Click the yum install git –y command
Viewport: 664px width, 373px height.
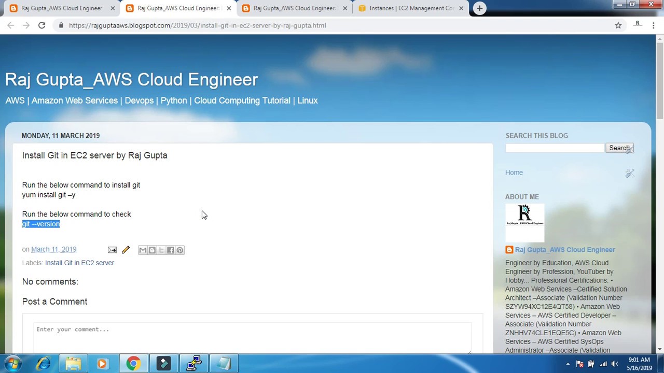pyautogui.click(x=49, y=195)
